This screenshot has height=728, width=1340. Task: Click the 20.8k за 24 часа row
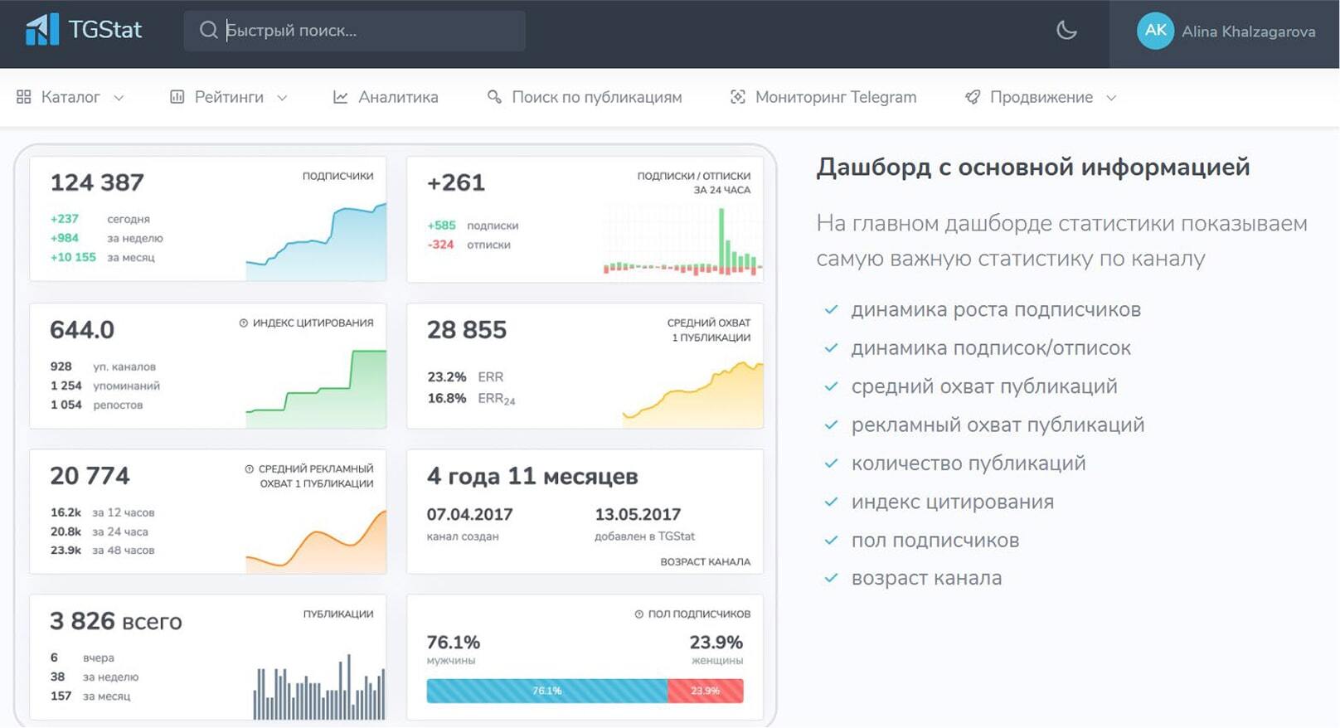coord(100,531)
